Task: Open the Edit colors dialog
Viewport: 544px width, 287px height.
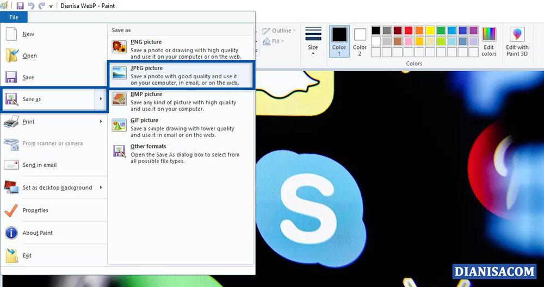Action: [x=489, y=41]
